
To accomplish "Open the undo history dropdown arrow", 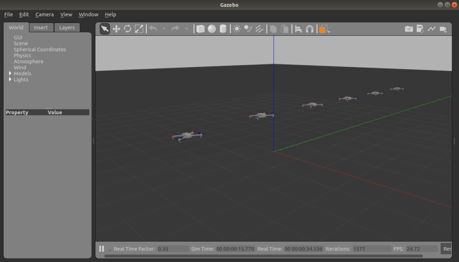I will coord(164,29).
